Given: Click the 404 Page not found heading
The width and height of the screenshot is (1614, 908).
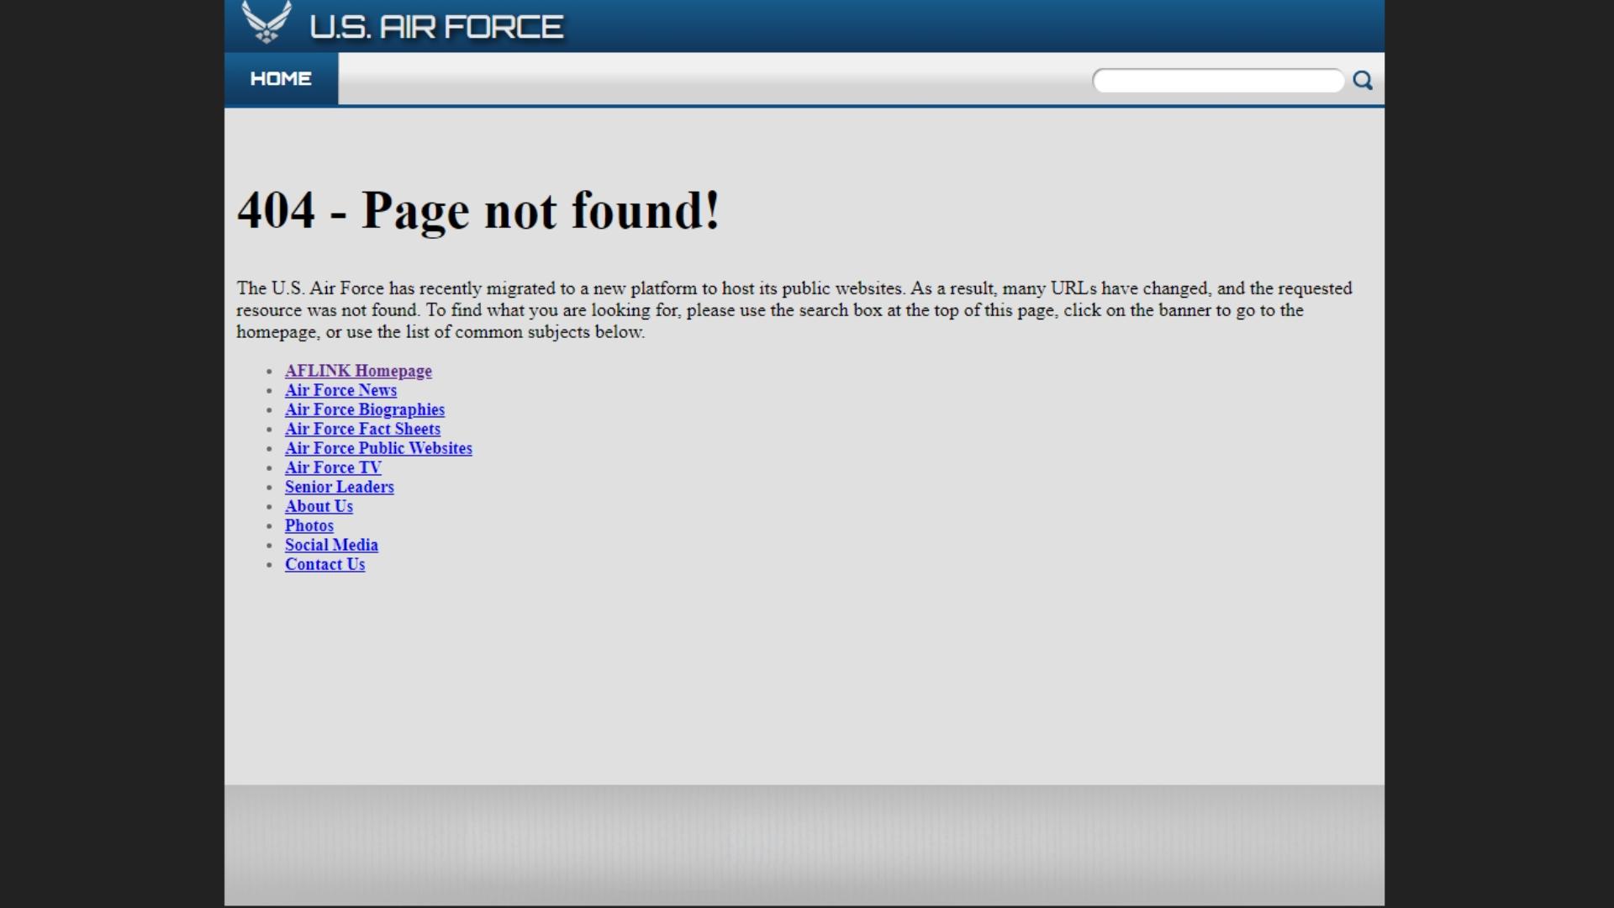Looking at the screenshot, I should [x=478, y=210].
